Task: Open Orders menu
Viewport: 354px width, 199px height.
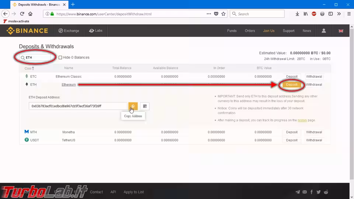Action: (250, 31)
